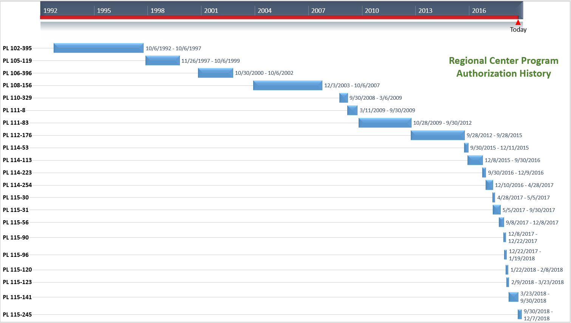Select the PL 110-329 row label

[x=17, y=98]
